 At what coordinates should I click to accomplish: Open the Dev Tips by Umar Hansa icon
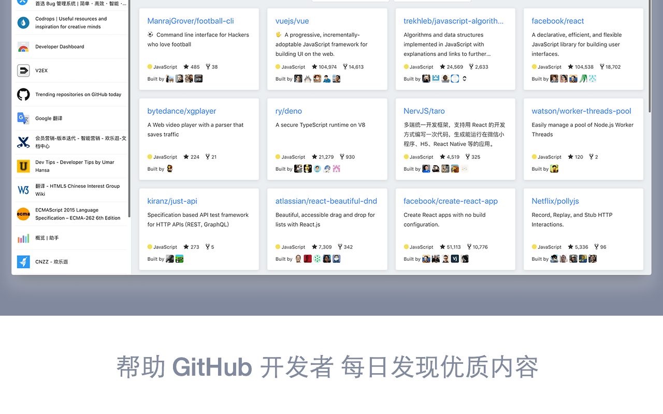pos(22,166)
